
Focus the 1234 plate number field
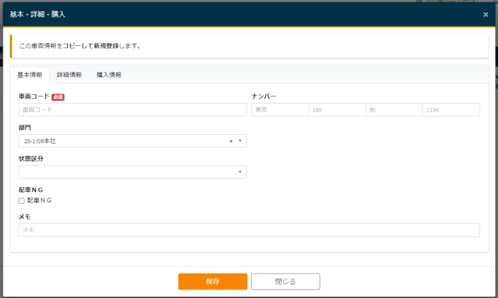[x=451, y=110]
